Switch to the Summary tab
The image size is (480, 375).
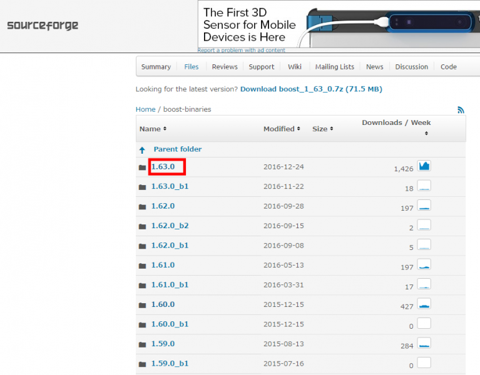click(156, 67)
